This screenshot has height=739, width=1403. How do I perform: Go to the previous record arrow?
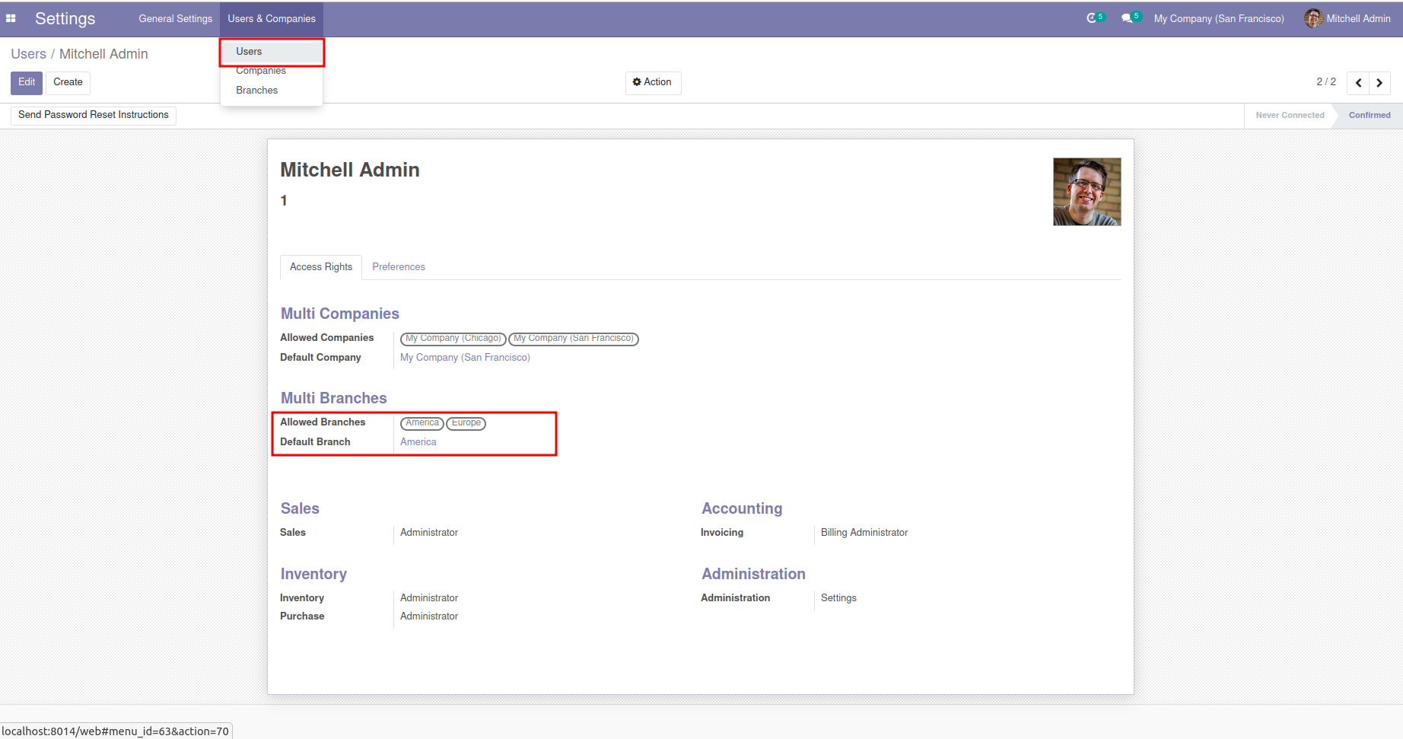[1358, 83]
